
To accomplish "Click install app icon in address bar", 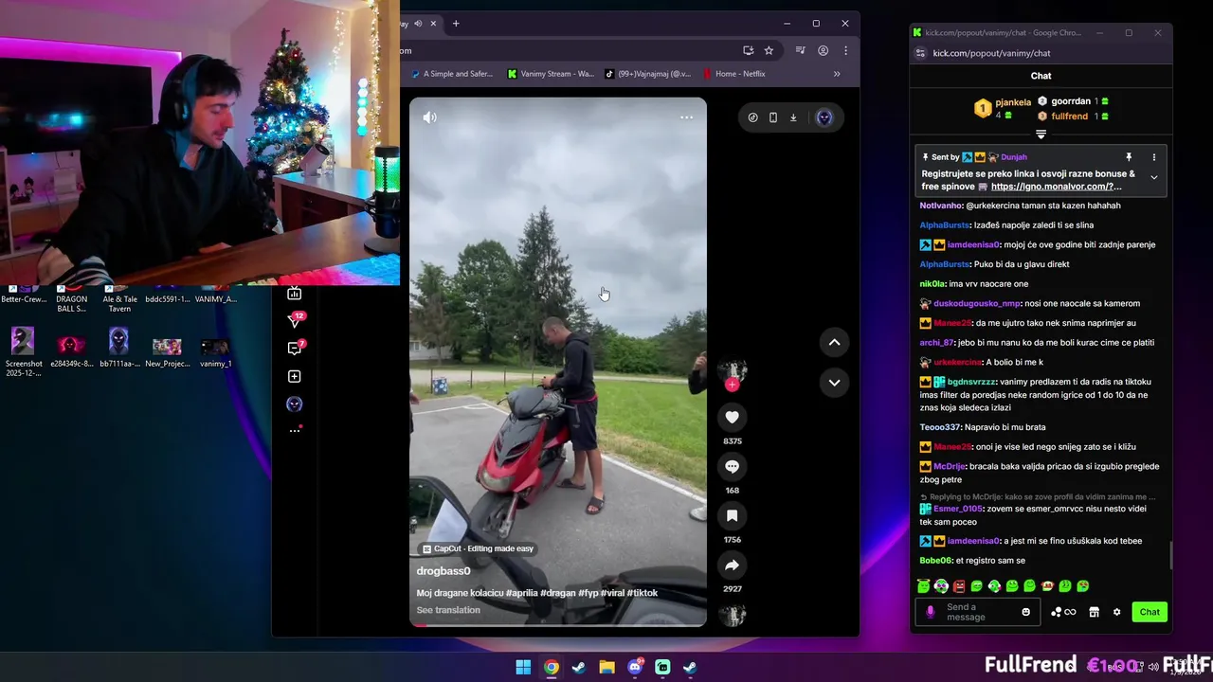I will point(748,50).
